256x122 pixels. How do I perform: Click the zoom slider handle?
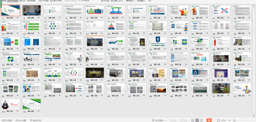tap(234, 121)
